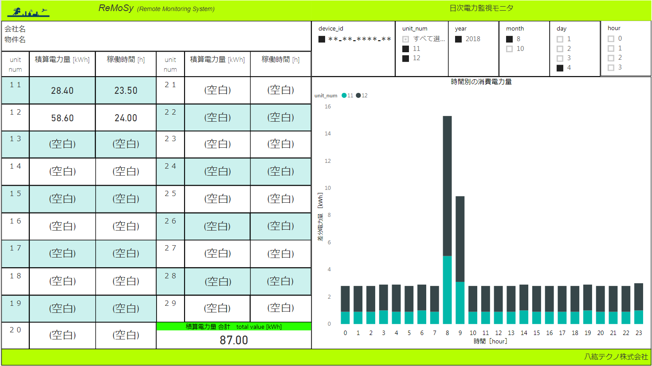
Task: Click the ReMoSy logo in header
Action: coord(28,12)
